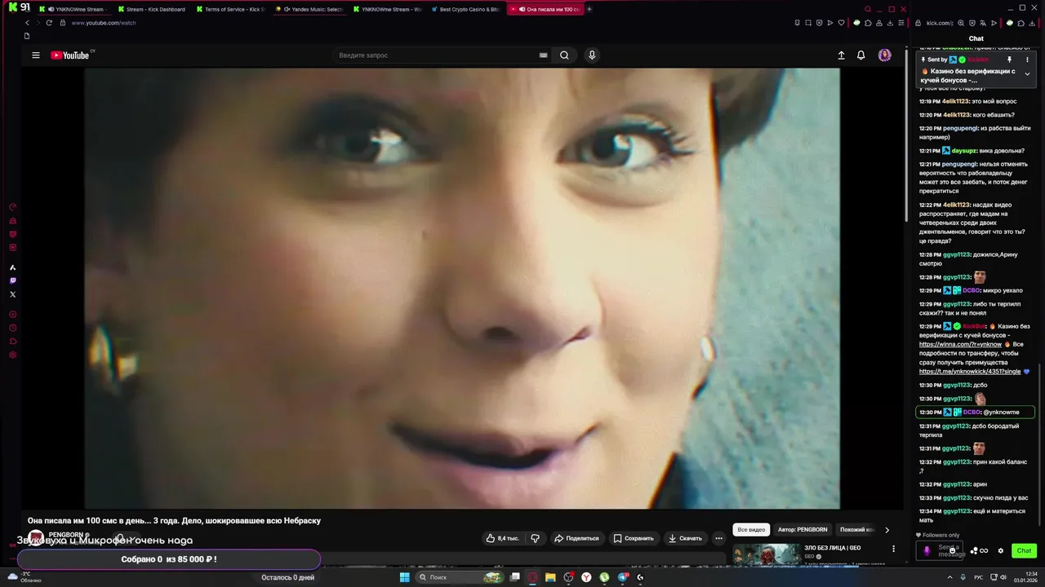Click the Поделиться share button
This screenshot has width=1045, height=587.
pyautogui.click(x=576, y=538)
